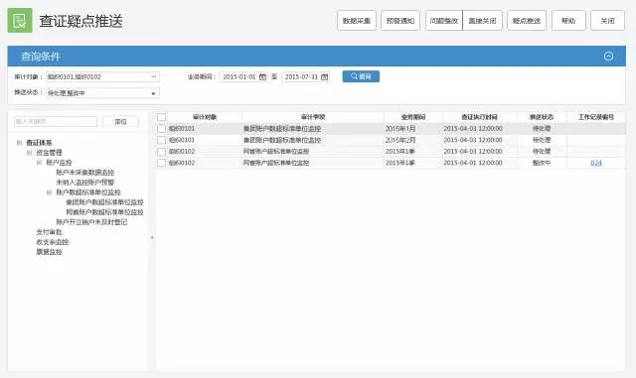Click the panel splitter collapse arrow
This screenshot has height=378, width=636.
(152, 237)
